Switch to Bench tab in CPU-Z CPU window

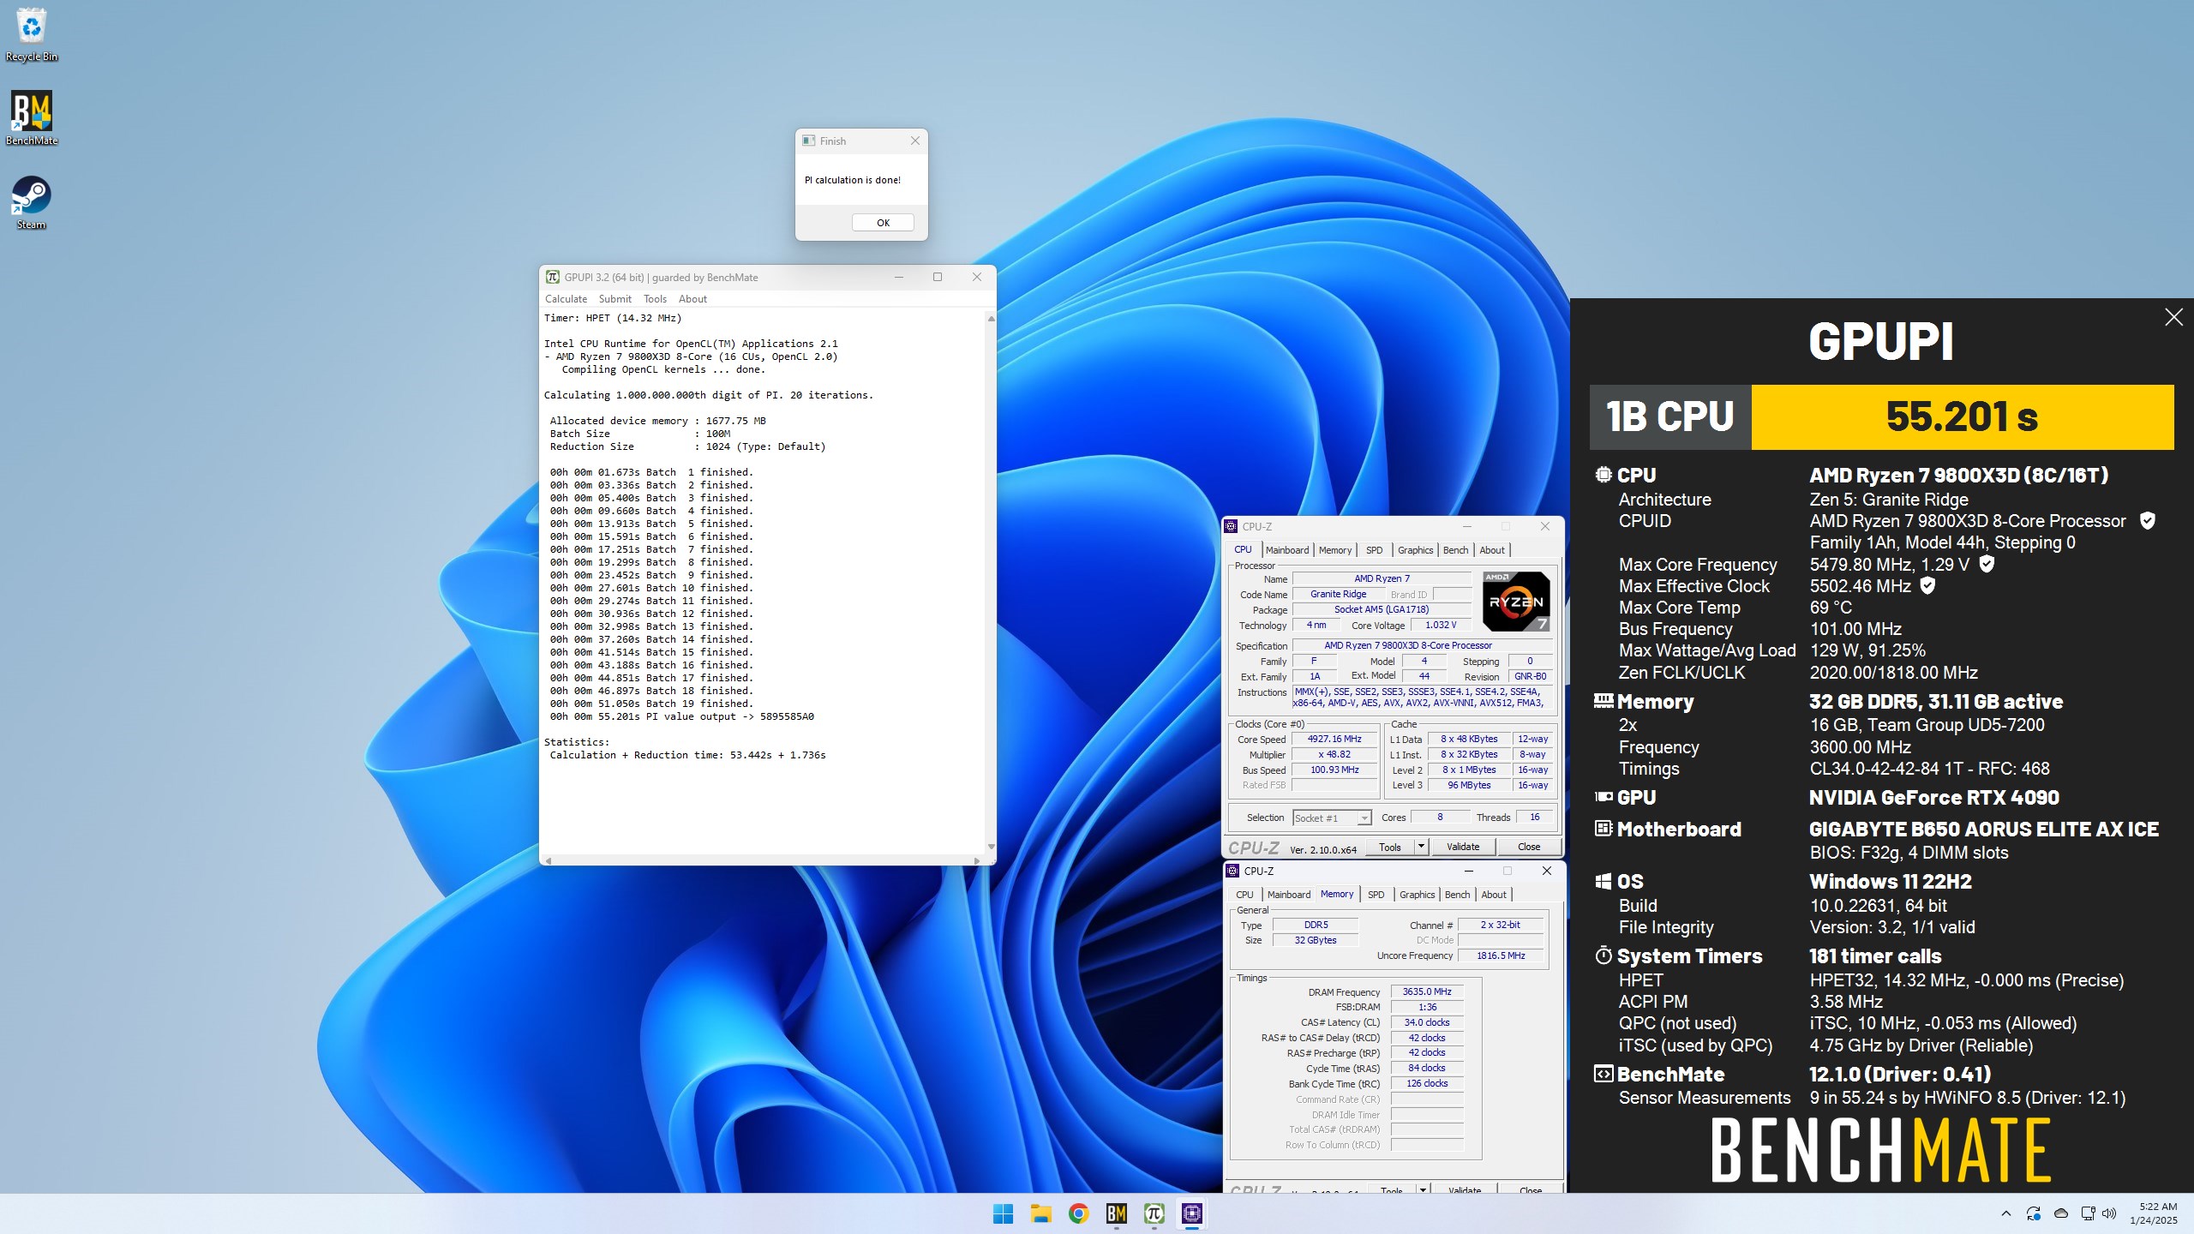point(1455,550)
